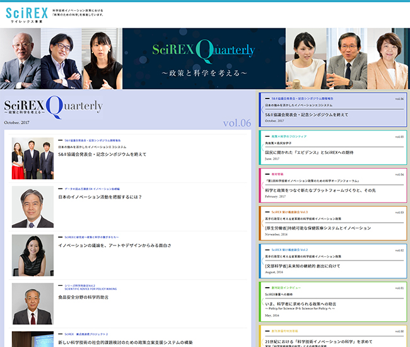Select the vol.00 label in the yellow sidebar card
The height and width of the screenshot is (347, 410).
click(399, 331)
